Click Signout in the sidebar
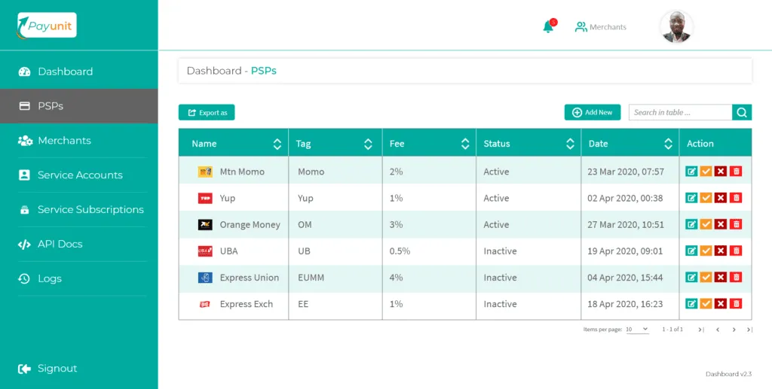The height and width of the screenshot is (389, 772). click(x=47, y=369)
